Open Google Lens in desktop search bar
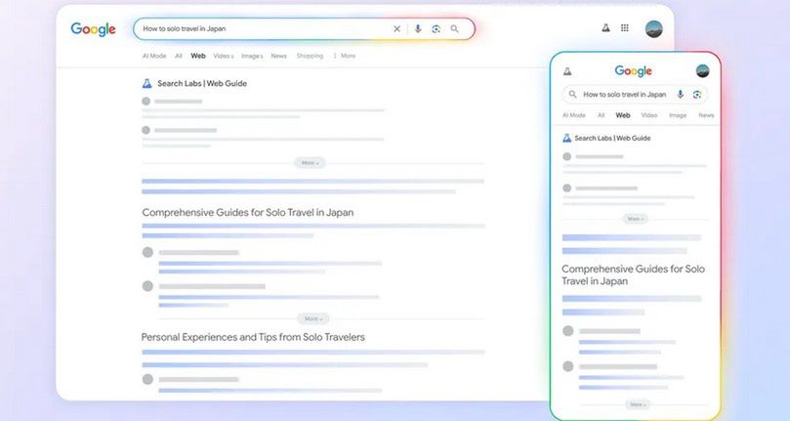Image resolution: width=790 pixels, height=421 pixels. pos(437,28)
